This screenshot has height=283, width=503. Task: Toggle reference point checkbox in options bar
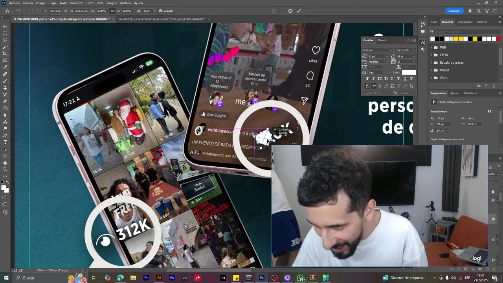[x=31, y=11]
